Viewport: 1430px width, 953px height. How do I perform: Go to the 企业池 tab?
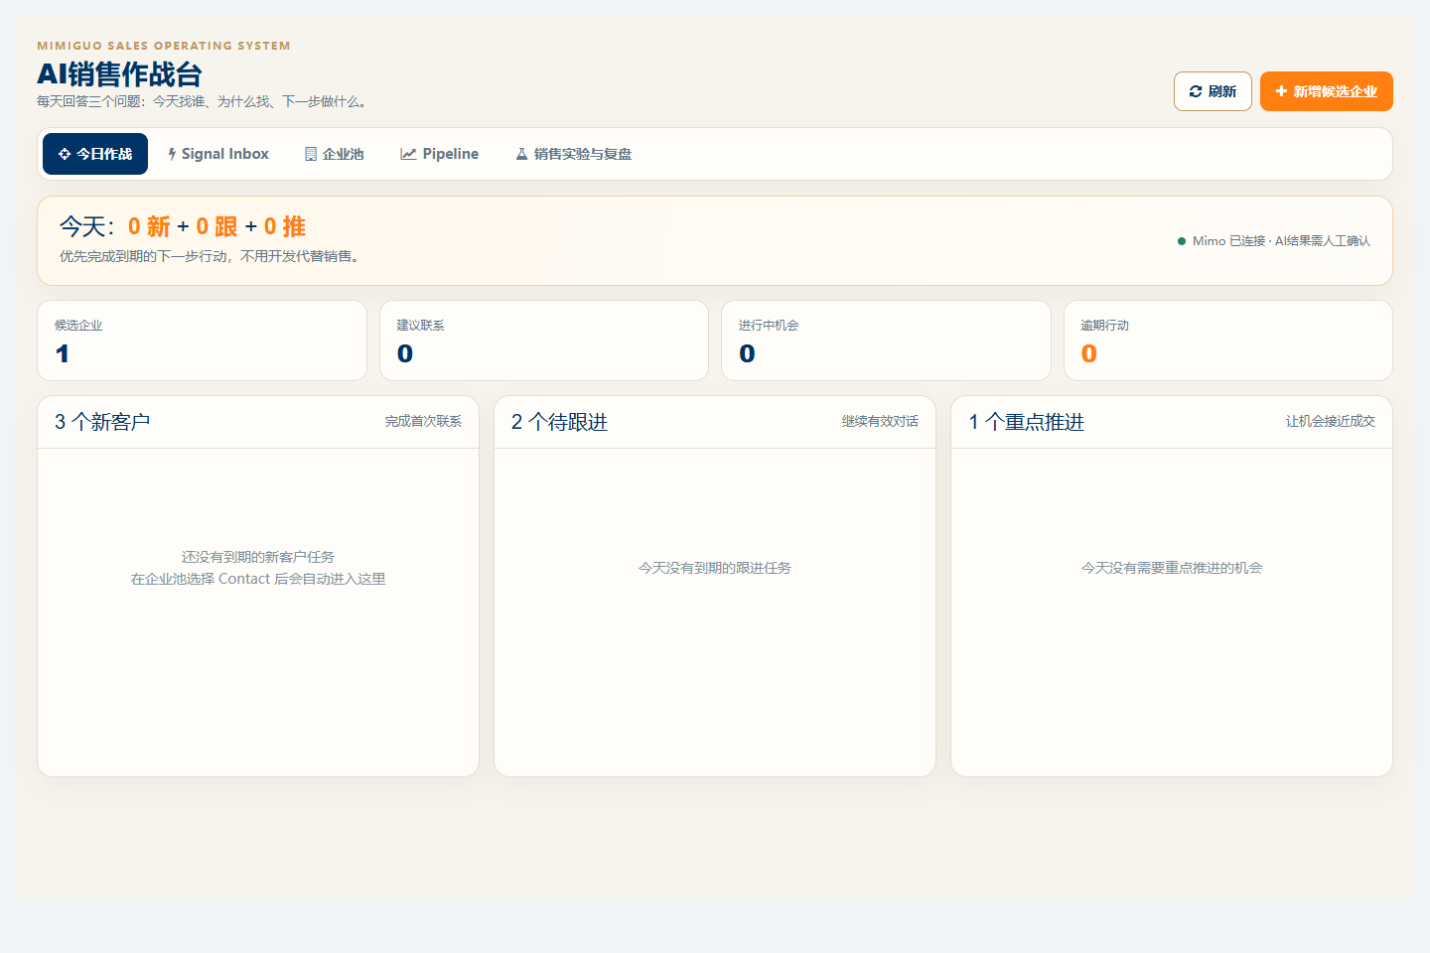(x=335, y=154)
